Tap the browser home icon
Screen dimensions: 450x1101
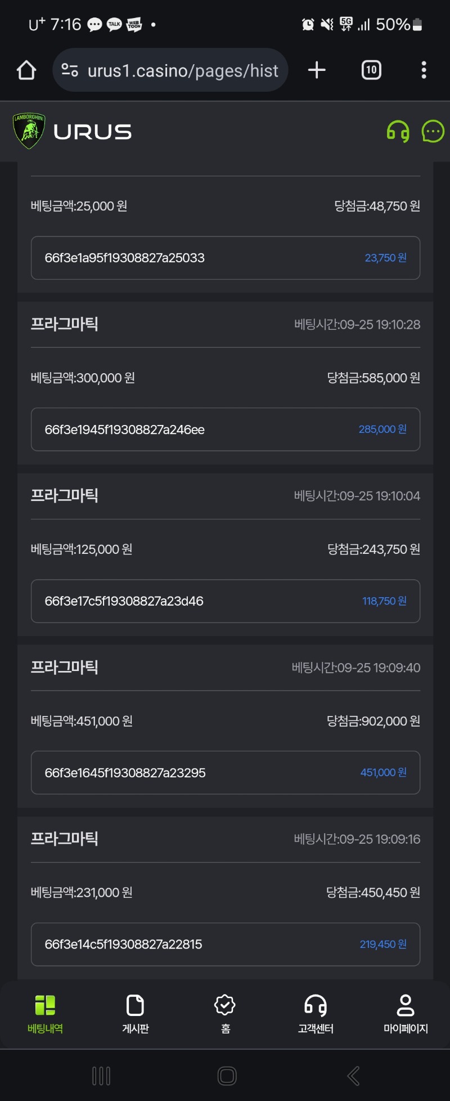(26, 70)
